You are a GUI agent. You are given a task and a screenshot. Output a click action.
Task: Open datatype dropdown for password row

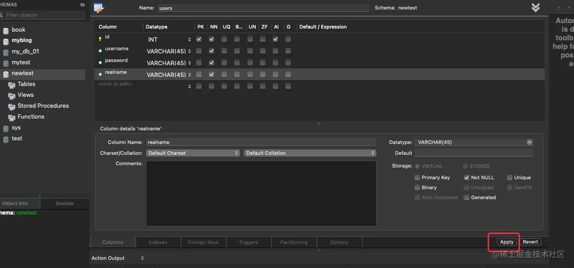(x=189, y=63)
